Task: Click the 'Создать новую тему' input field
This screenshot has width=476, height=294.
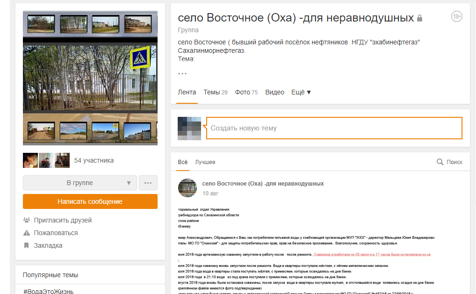Action: point(334,128)
